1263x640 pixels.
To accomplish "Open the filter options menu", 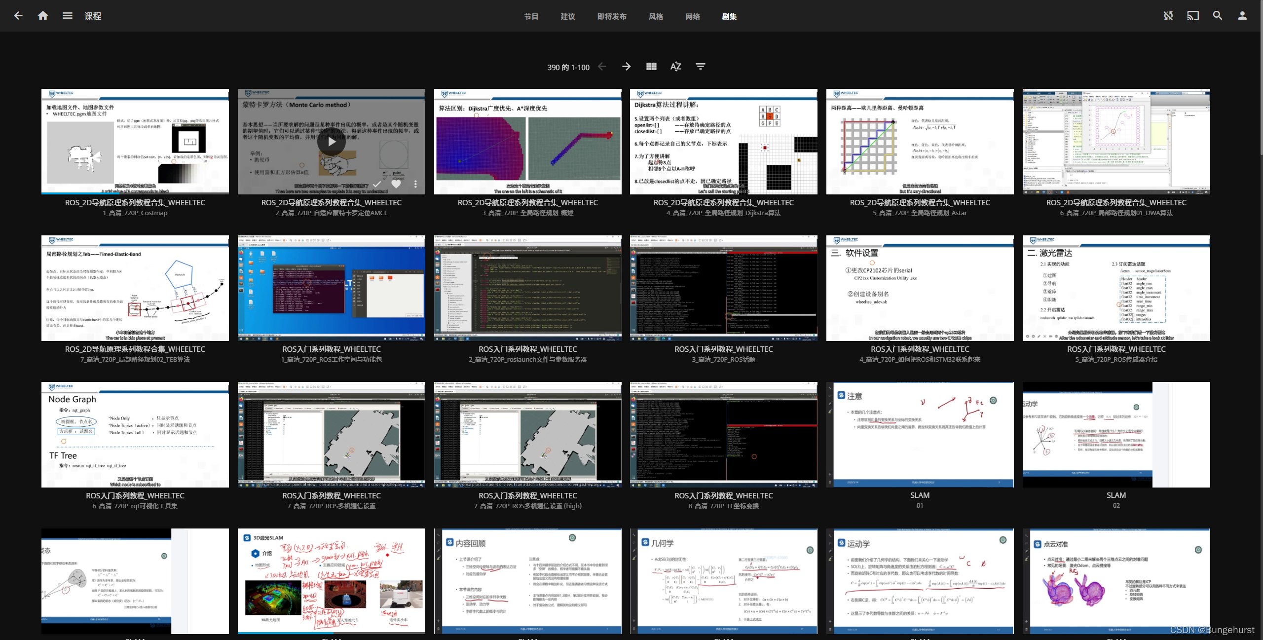I will pyautogui.click(x=700, y=67).
